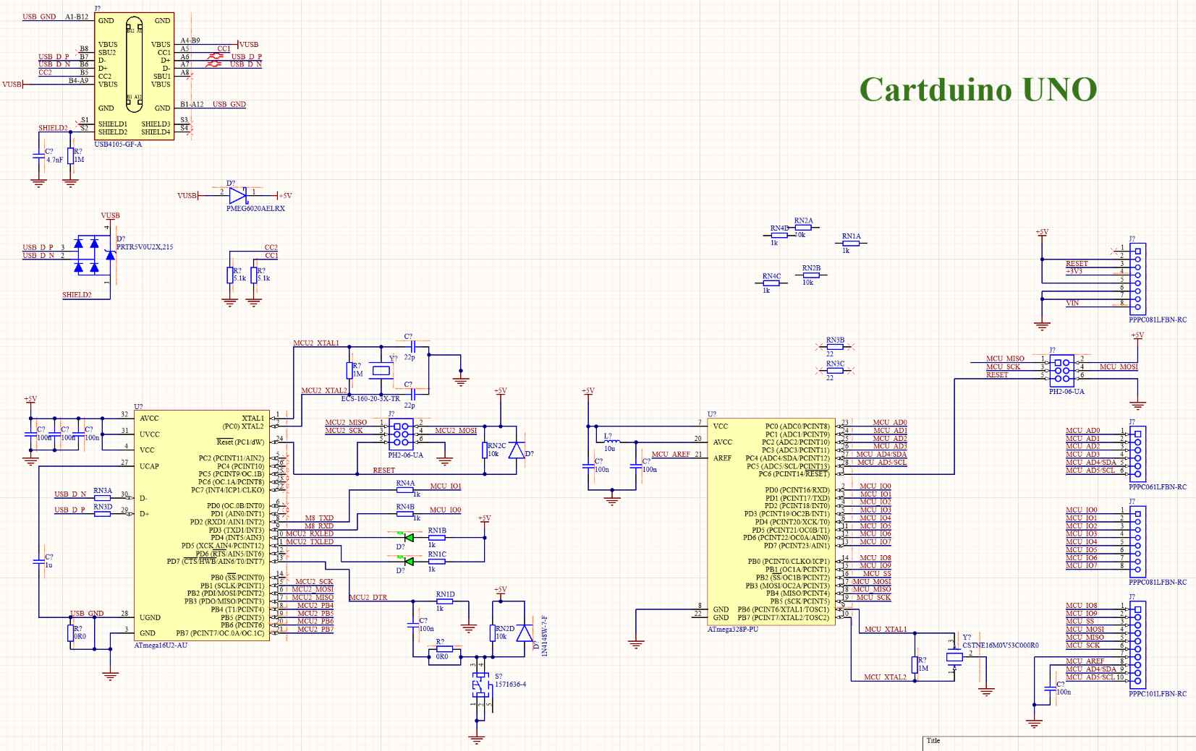Screen dimensions: 1196x751
Task: Select the RN1D 1k resistor
Action: tap(444, 601)
